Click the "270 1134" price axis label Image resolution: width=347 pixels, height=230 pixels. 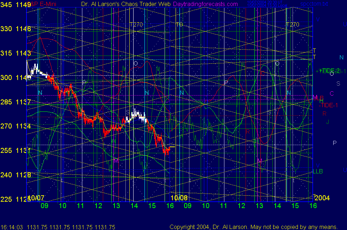pyautogui.click(x=16, y=126)
